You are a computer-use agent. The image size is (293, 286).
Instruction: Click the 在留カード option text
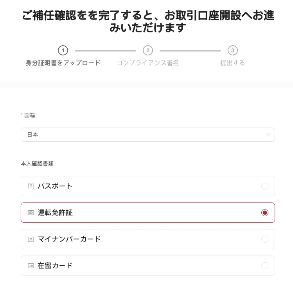pos(55,266)
